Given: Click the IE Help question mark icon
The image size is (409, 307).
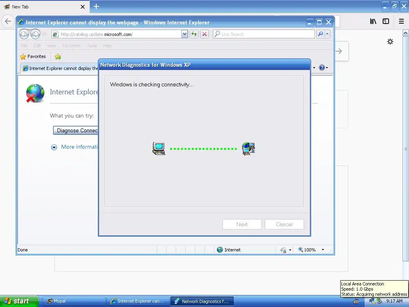Looking at the screenshot, I should pyautogui.click(x=322, y=68).
